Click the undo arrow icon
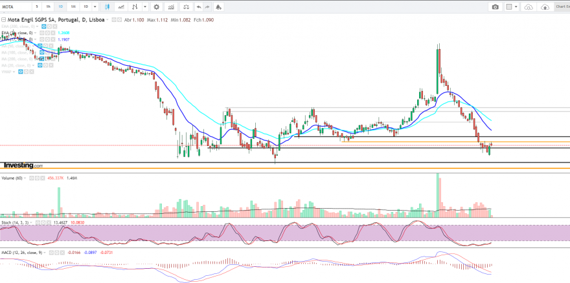This screenshot has width=570, height=283. coord(199,7)
